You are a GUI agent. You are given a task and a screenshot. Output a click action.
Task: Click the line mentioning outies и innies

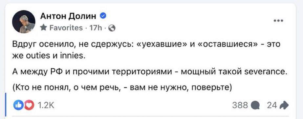pos(49,56)
